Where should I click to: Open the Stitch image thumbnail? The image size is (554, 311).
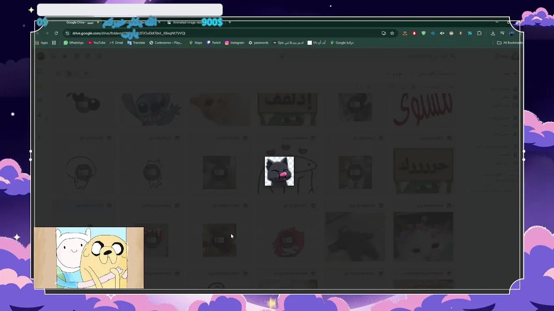point(152,109)
